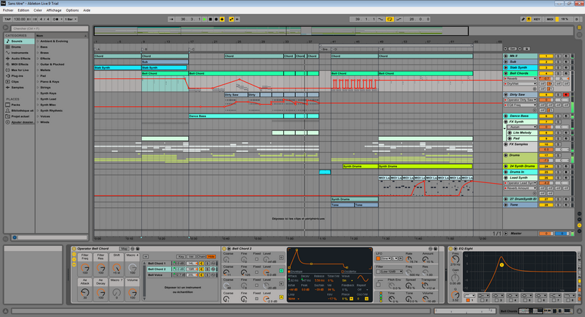Toggle the LFO on switch in Operator
The width and height of the screenshot is (585, 317).
coord(378,258)
